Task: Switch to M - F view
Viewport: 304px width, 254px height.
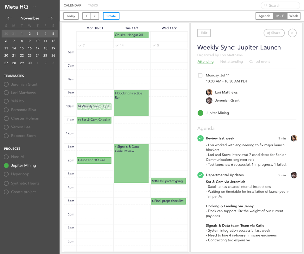Action: [280, 16]
